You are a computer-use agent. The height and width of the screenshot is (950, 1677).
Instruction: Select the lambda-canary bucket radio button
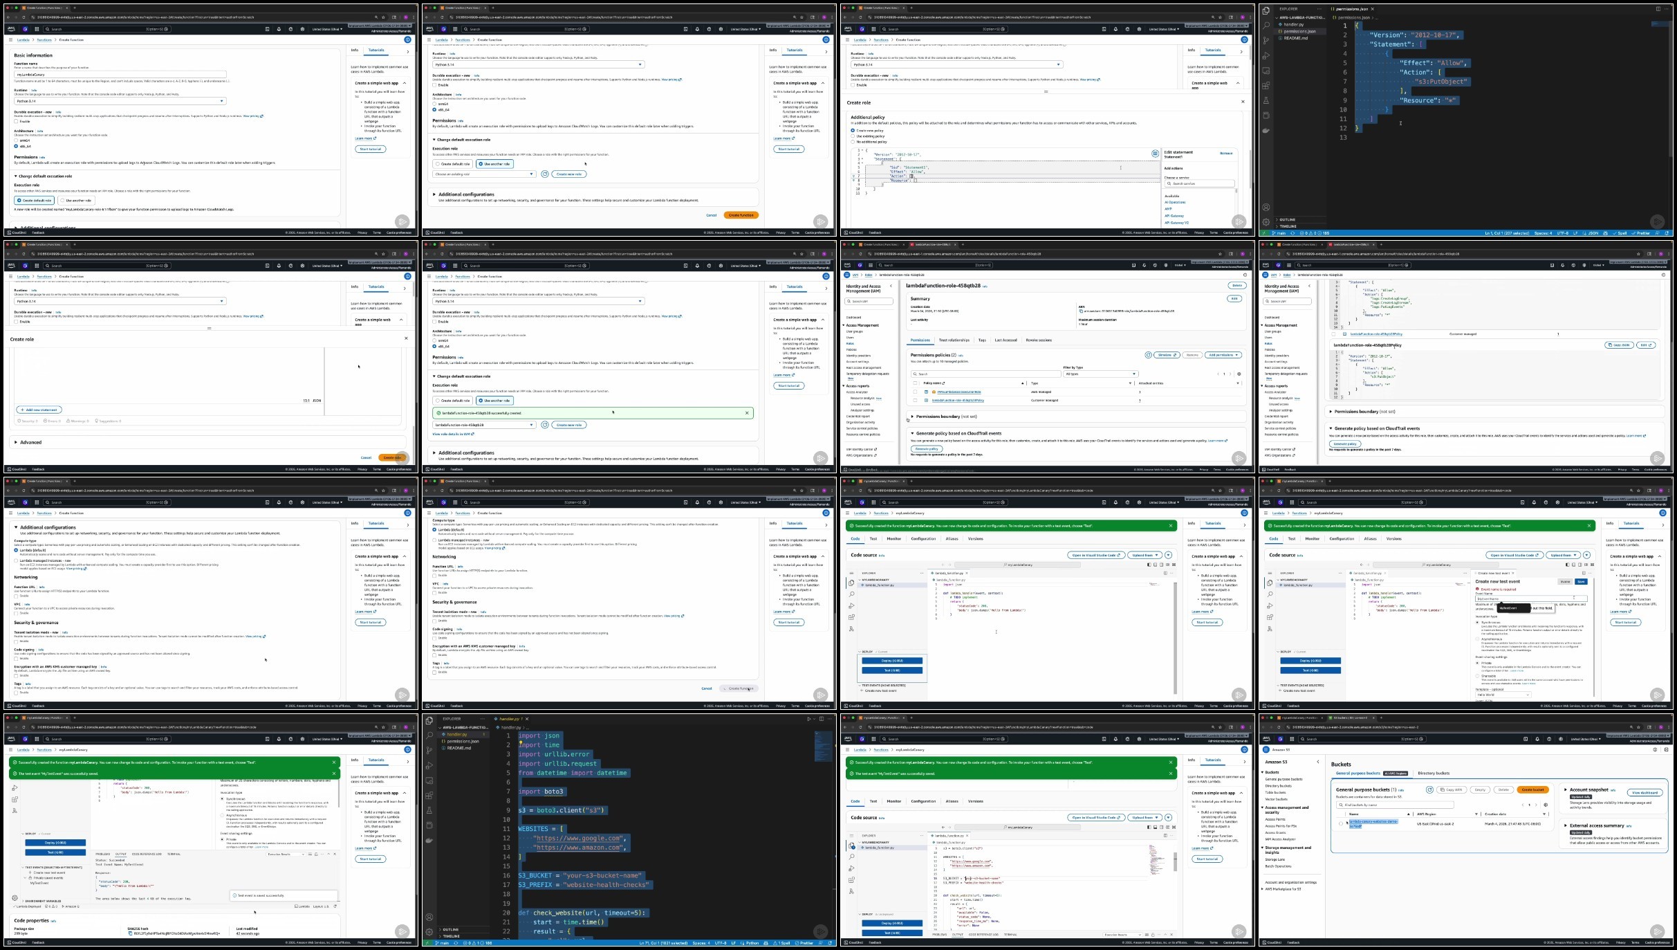tap(1341, 823)
